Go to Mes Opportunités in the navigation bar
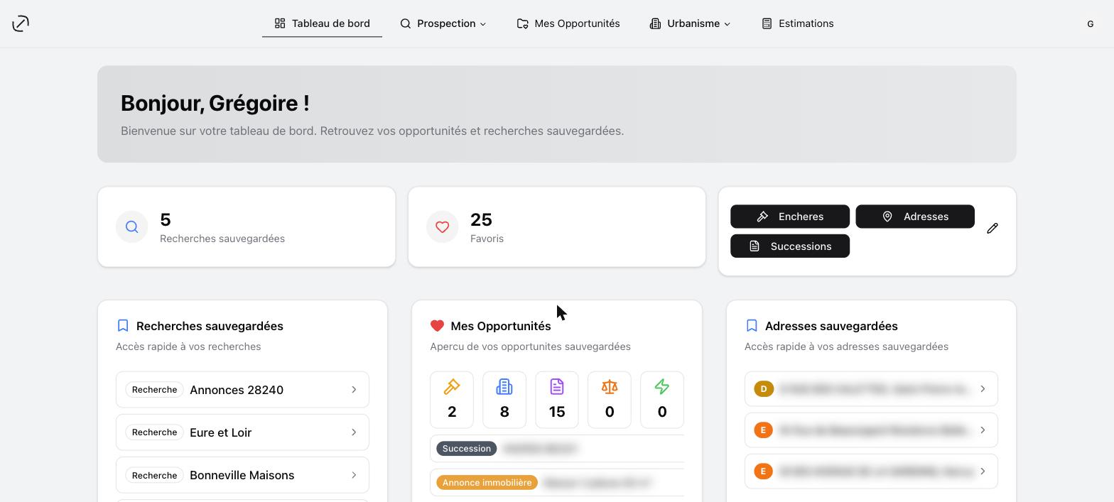Screen dimensions: 1114x502 [x=568, y=23]
